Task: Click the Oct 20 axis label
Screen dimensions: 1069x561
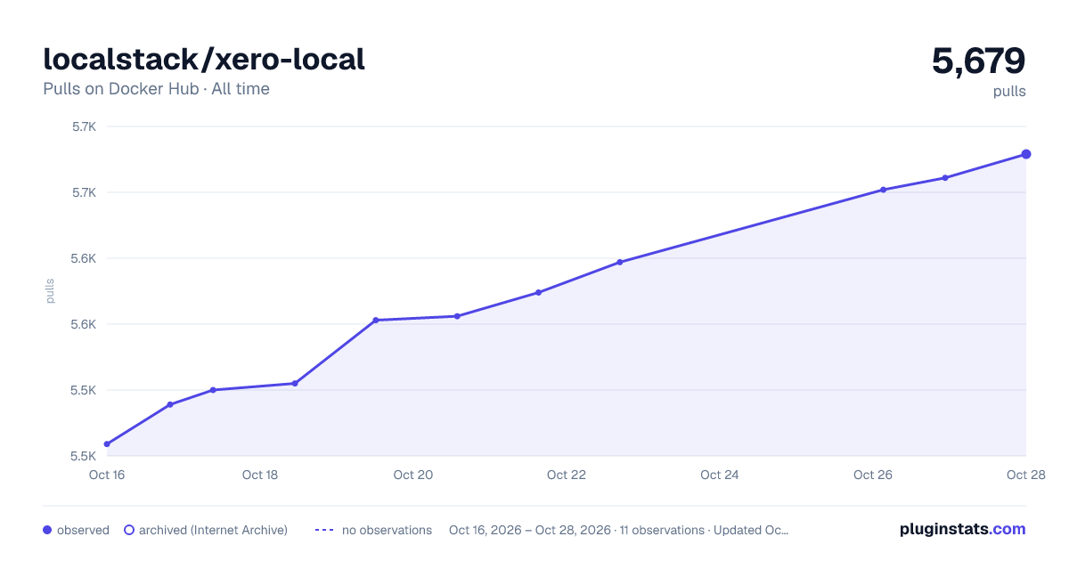Action: coord(413,475)
